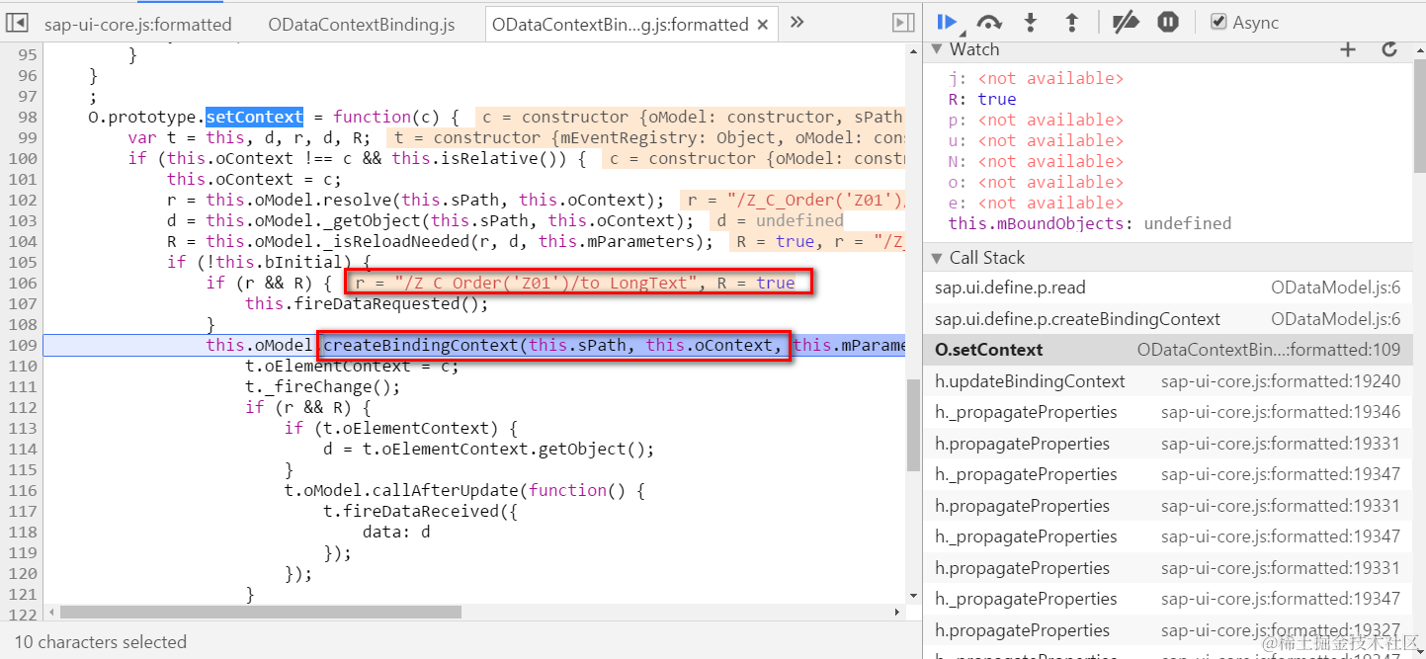Collapse the Watch section
Image resolution: width=1426 pixels, height=659 pixels.
[x=938, y=48]
